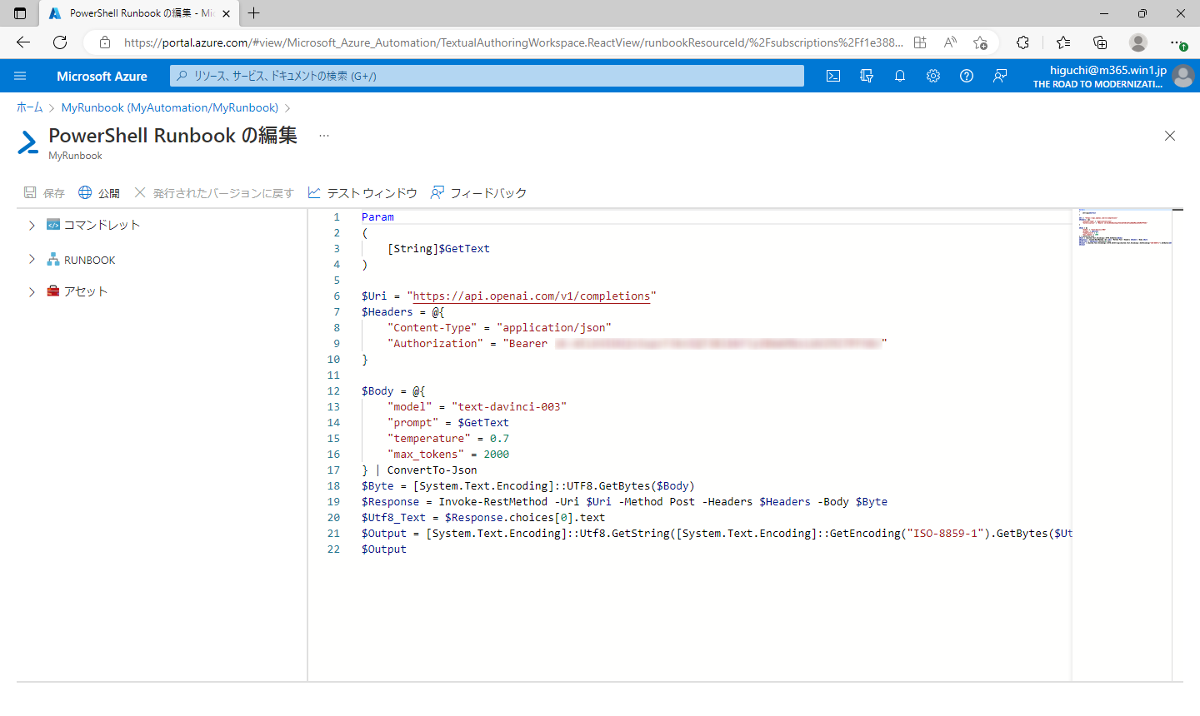Open Read aloud icon in the address bar
This screenshot has height=716, width=1200.
pos(950,42)
